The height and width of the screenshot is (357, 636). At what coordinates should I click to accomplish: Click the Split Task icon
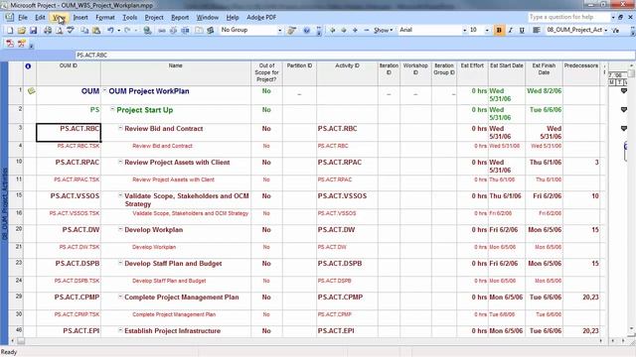[185, 31]
